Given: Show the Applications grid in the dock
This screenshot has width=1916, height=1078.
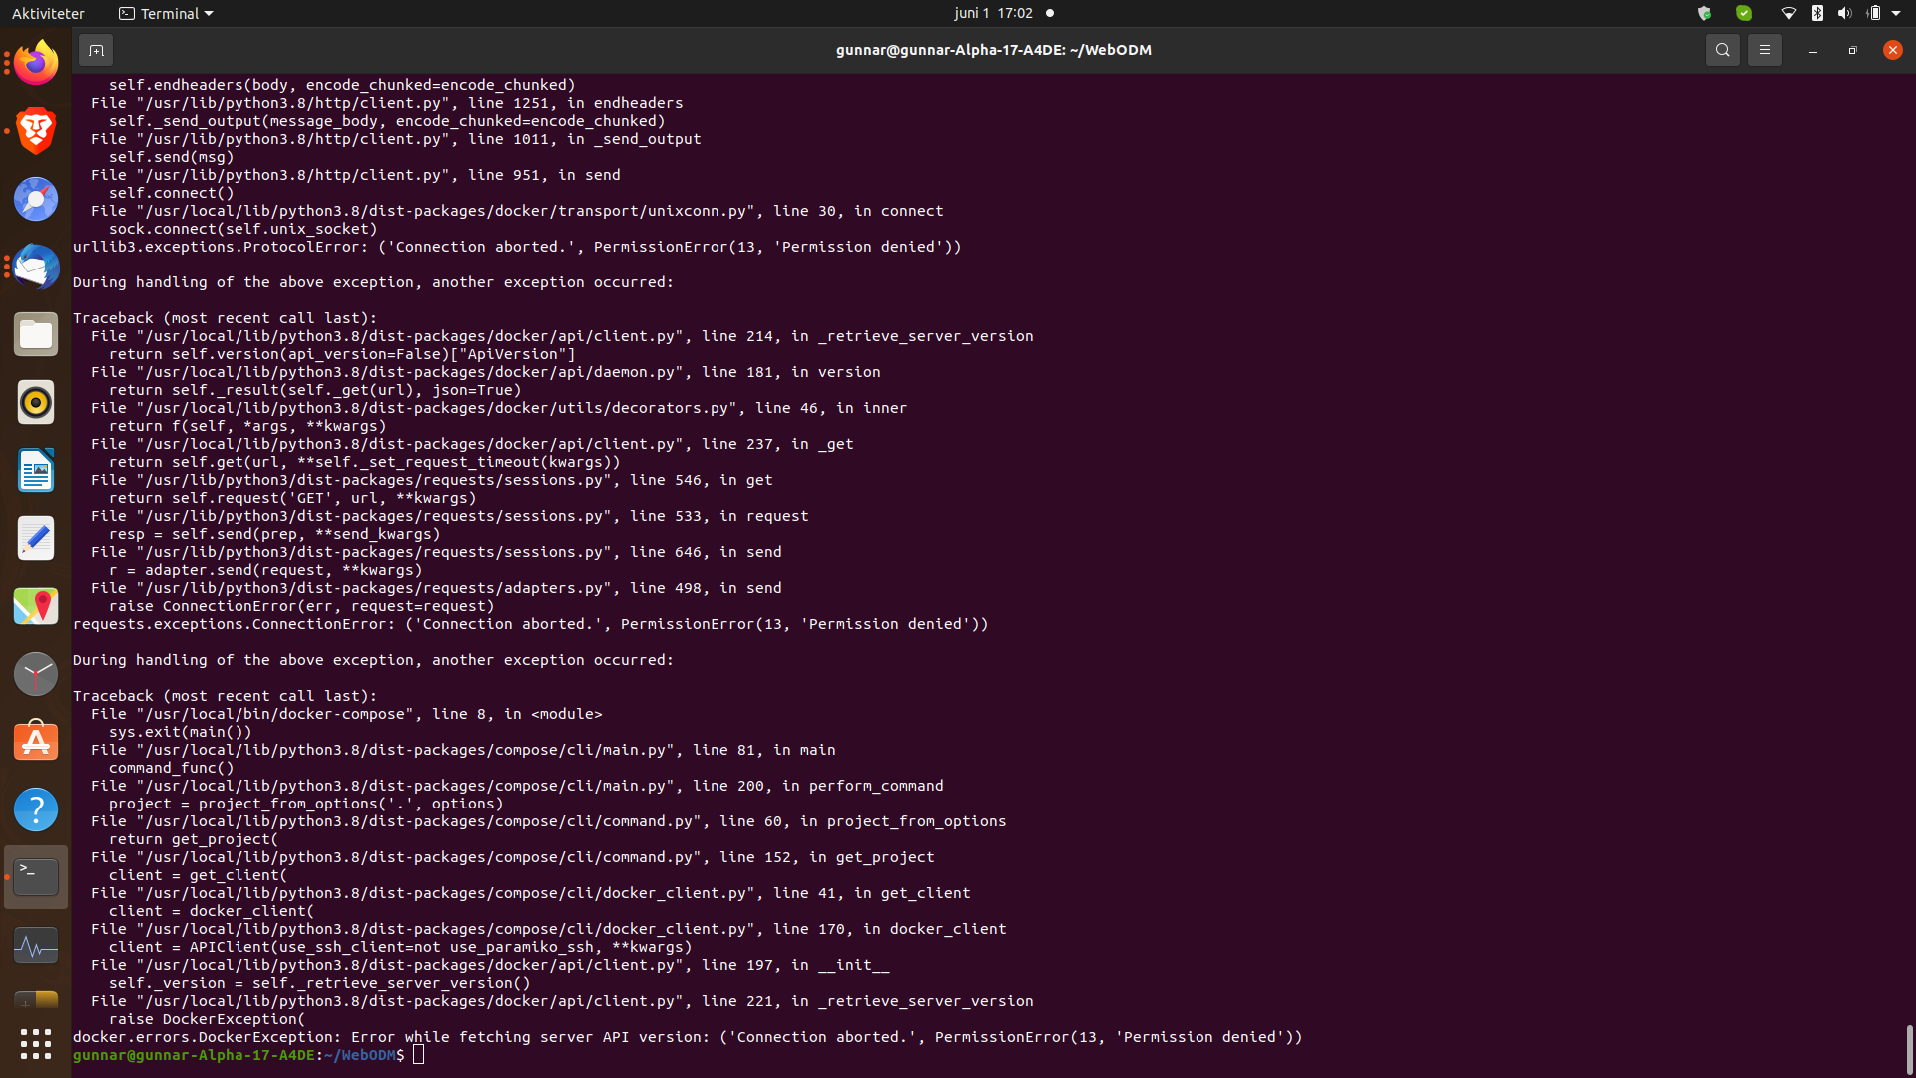Looking at the screenshot, I should (x=35, y=1045).
